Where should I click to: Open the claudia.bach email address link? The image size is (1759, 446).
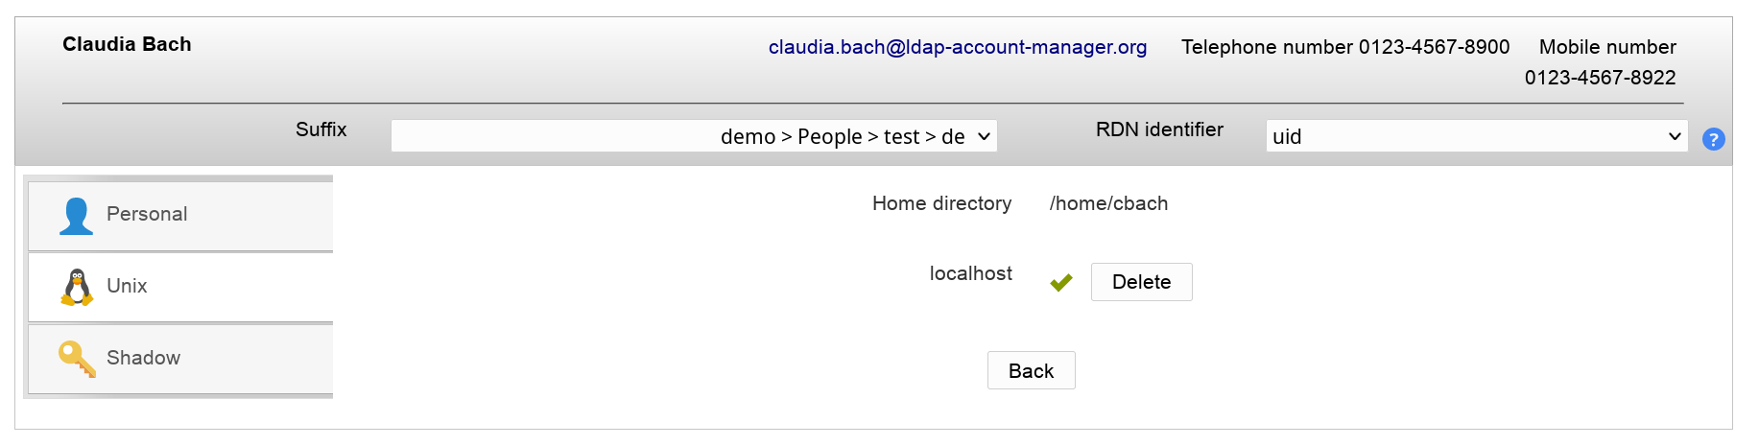pos(957,47)
